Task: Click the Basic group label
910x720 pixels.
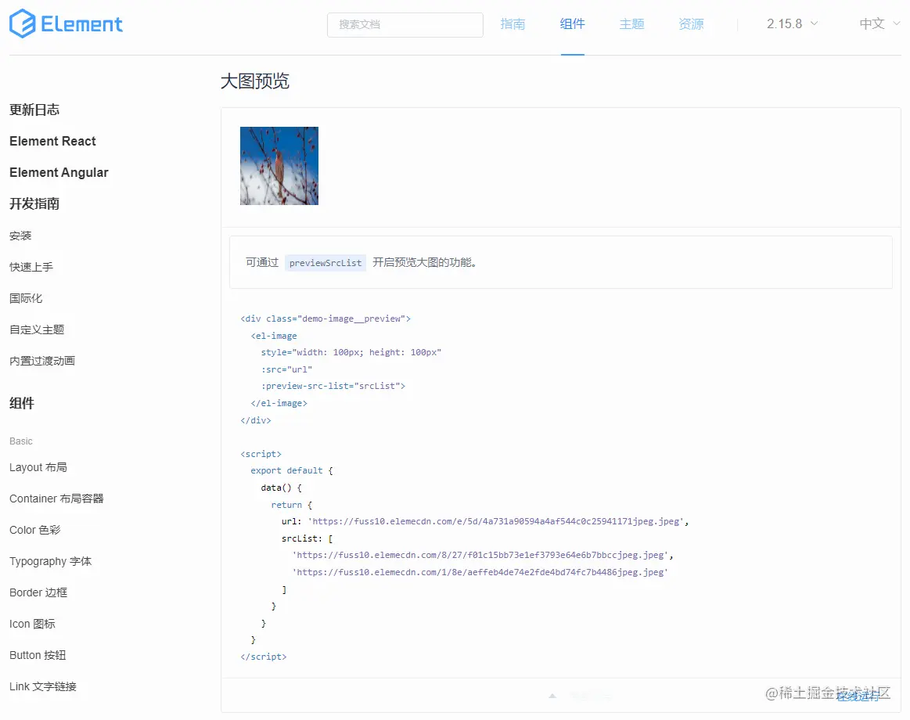Action: 21,441
